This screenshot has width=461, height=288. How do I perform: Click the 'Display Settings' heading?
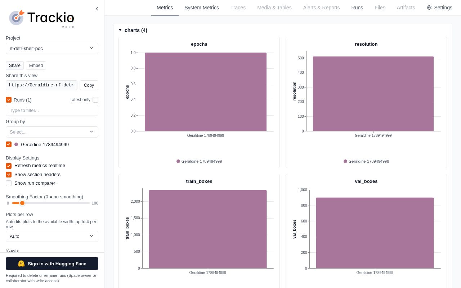pos(23,158)
